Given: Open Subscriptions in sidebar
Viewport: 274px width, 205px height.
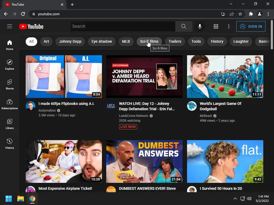Looking at the screenshot, I should click(x=10, y=104).
